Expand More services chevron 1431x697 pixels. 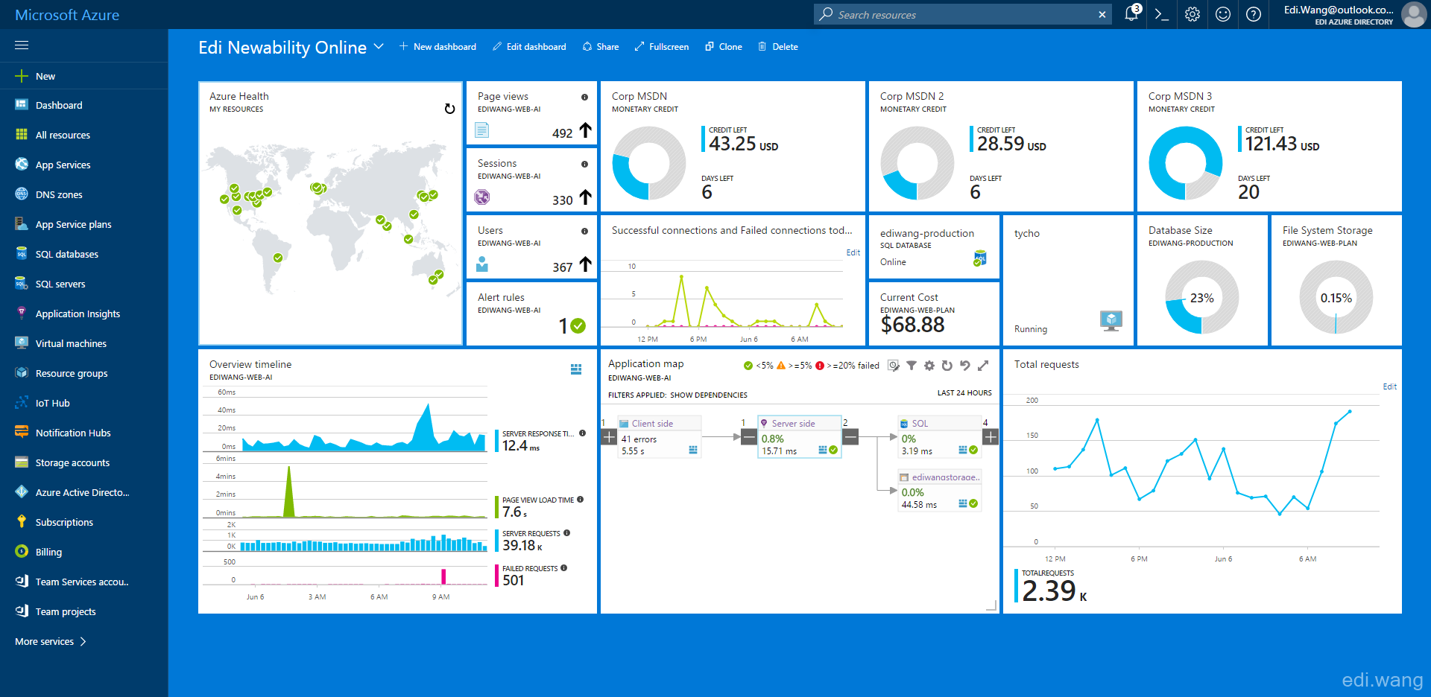coord(83,641)
